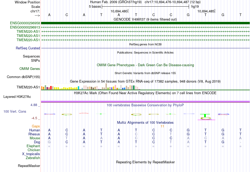This screenshot has width=250, height=172.
Task: Click the dash gap character in the Dog row
Action: click(x=241, y=142)
